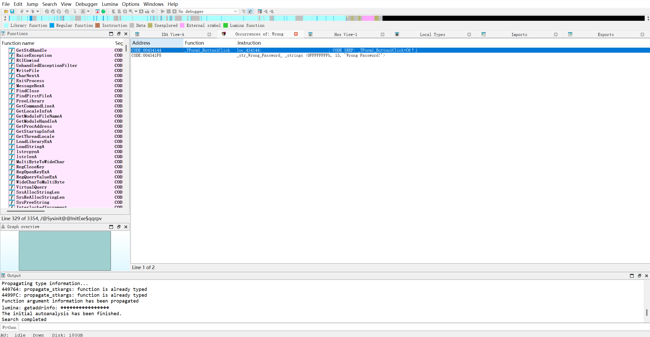Viewport: 650px width, 337px height.
Task: Switch to the Hex View-1 tab
Action: 345,34
